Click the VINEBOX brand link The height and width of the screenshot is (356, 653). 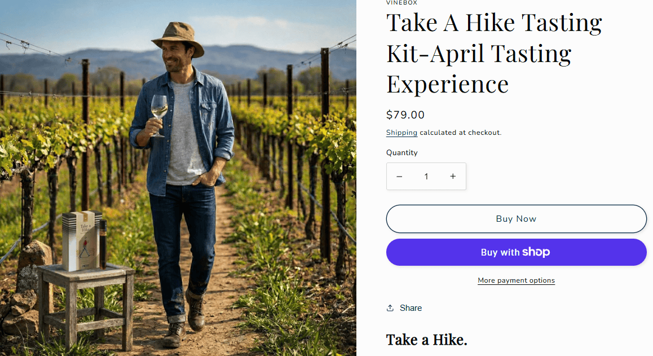coord(401,3)
